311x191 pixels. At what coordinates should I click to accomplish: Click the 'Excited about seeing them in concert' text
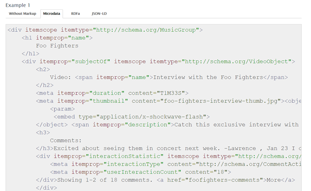(117, 148)
